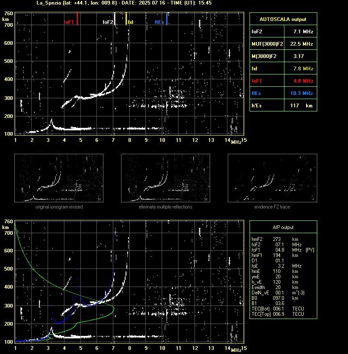Click the yellow fxI marker line on ionogram
The width and height of the screenshot is (348, 354).
[126, 19]
